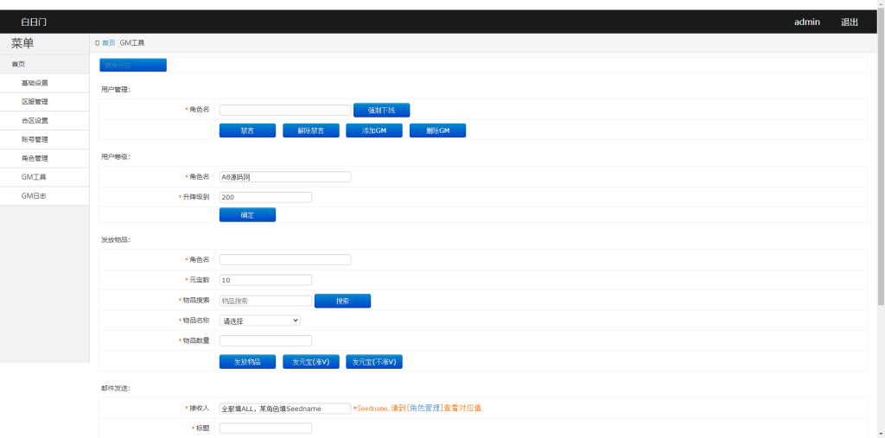The width and height of the screenshot is (885, 438).
Task: Open the 物品名称 请选择 dropdown
Action: tap(259, 321)
